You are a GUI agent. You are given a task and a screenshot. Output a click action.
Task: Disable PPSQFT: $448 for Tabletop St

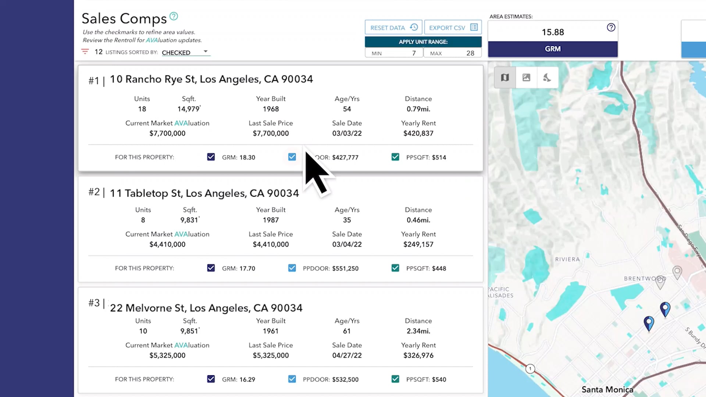[395, 268]
